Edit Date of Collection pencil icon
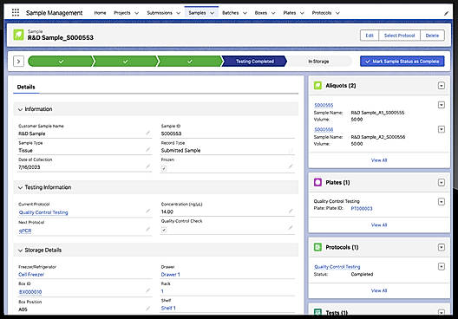The image size is (458, 319). [x=148, y=166]
